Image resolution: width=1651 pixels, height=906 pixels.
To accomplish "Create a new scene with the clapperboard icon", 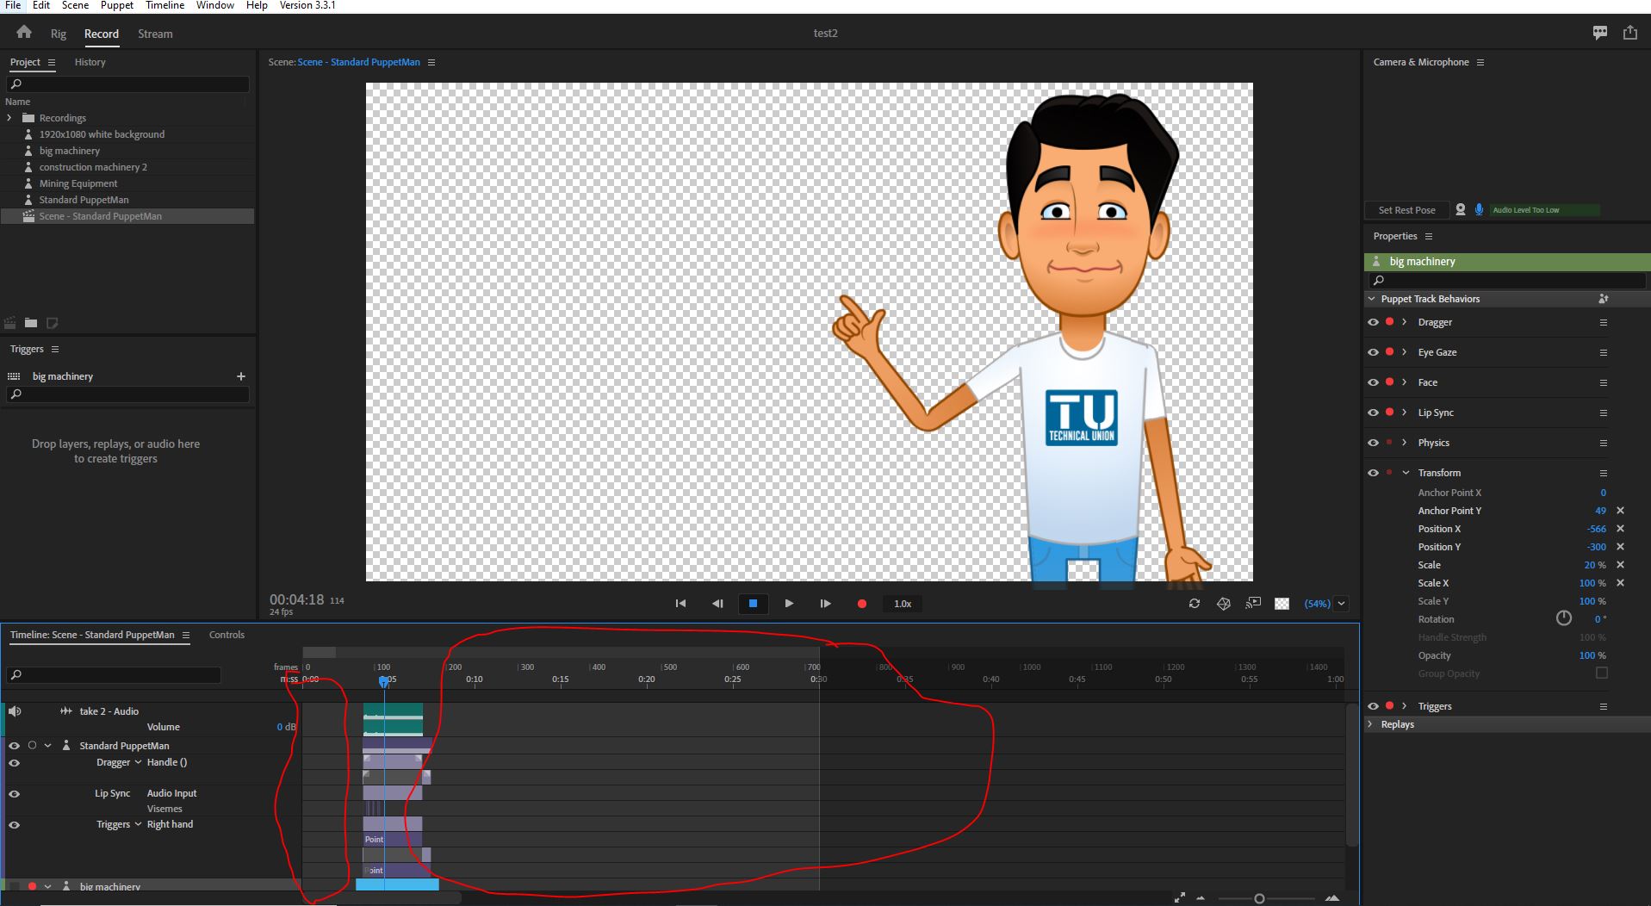I will [9, 323].
